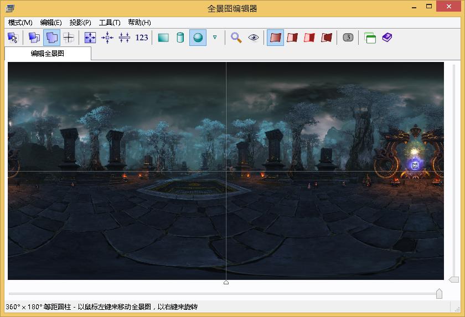Click the green windows layout icon
Image resolution: width=465 pixels, height=317 pixels.
pyautogui.click(x=370, y=38)
